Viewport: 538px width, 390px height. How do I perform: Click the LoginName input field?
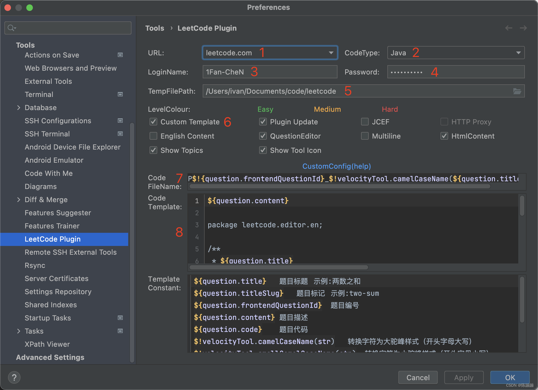[270, 72]
